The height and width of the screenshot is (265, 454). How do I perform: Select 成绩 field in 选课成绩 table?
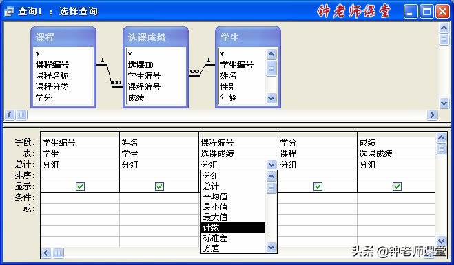[x=136, y=98]
